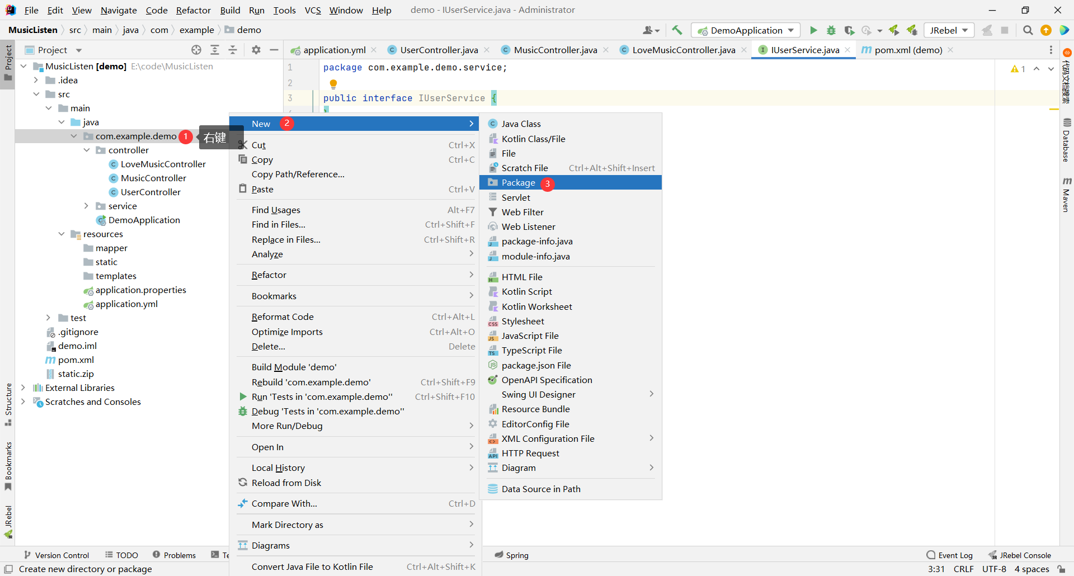1074x576 pixels.
Task: Select Reformat Code from context menu
Action: (x=356, y=317)
